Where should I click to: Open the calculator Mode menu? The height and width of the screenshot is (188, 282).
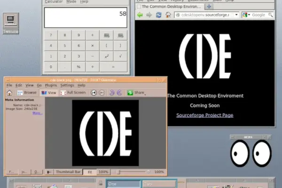click(71, 1)
